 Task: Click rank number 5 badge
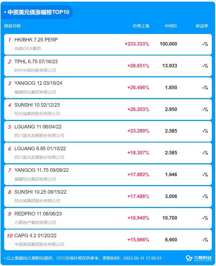(9, 127)
